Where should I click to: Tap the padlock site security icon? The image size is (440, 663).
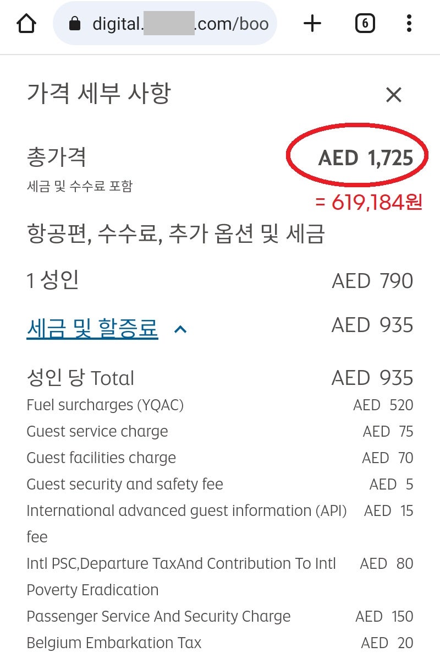click(75, 24)
